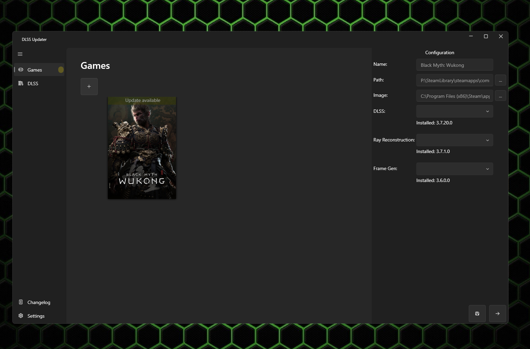Expand the DLSS version dropdown

coord(454,111)
